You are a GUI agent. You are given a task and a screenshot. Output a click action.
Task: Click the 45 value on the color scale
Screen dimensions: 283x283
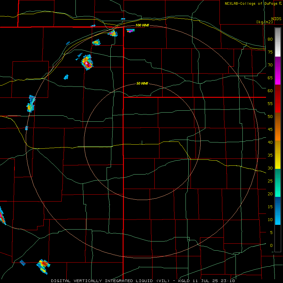click(270, 130)
